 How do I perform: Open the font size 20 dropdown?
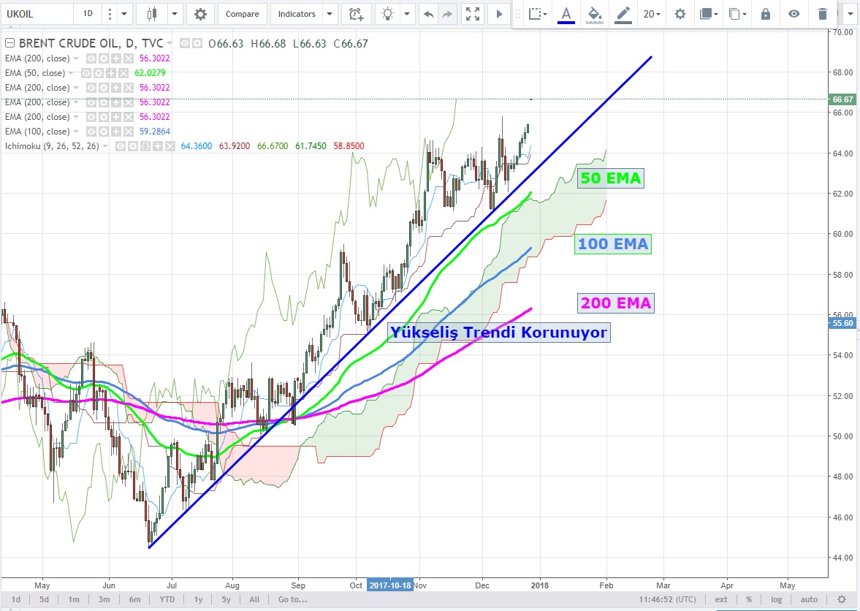point(652,14)
